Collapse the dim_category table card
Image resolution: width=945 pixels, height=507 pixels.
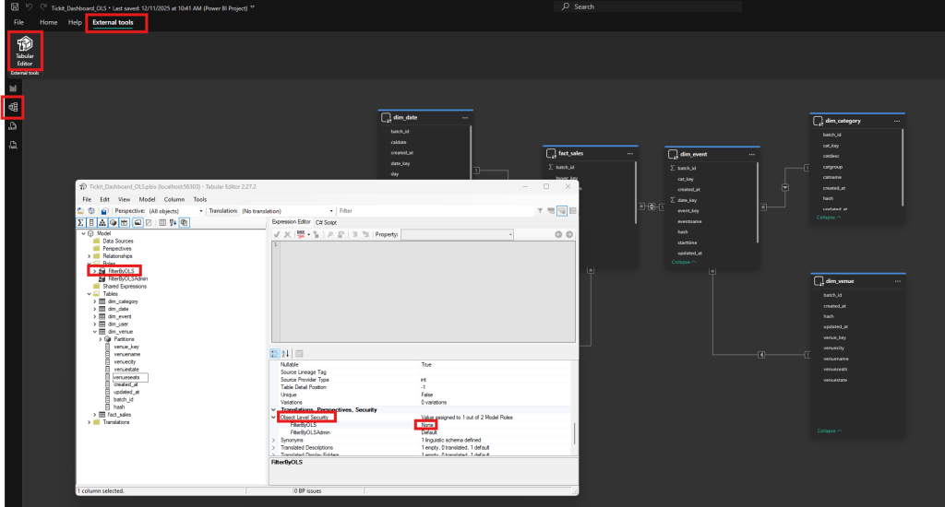826,217
